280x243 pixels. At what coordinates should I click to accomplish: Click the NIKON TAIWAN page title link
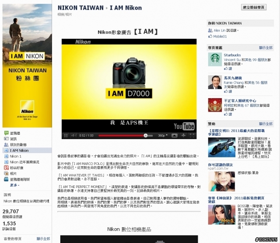(80, 8)
